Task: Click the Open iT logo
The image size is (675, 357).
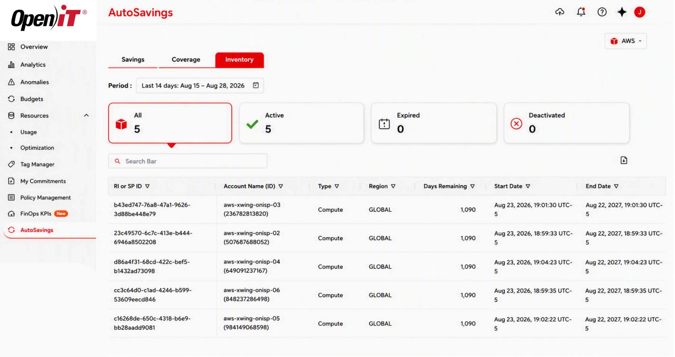Action: click(x=49, y=18)
